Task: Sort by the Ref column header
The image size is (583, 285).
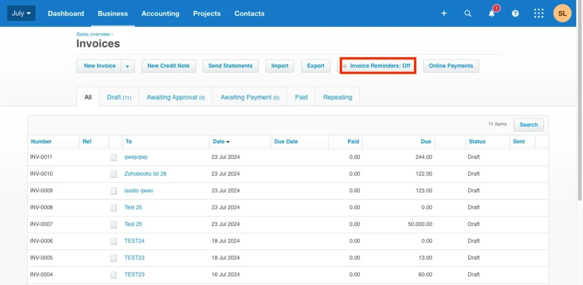Action: point(87,141)
